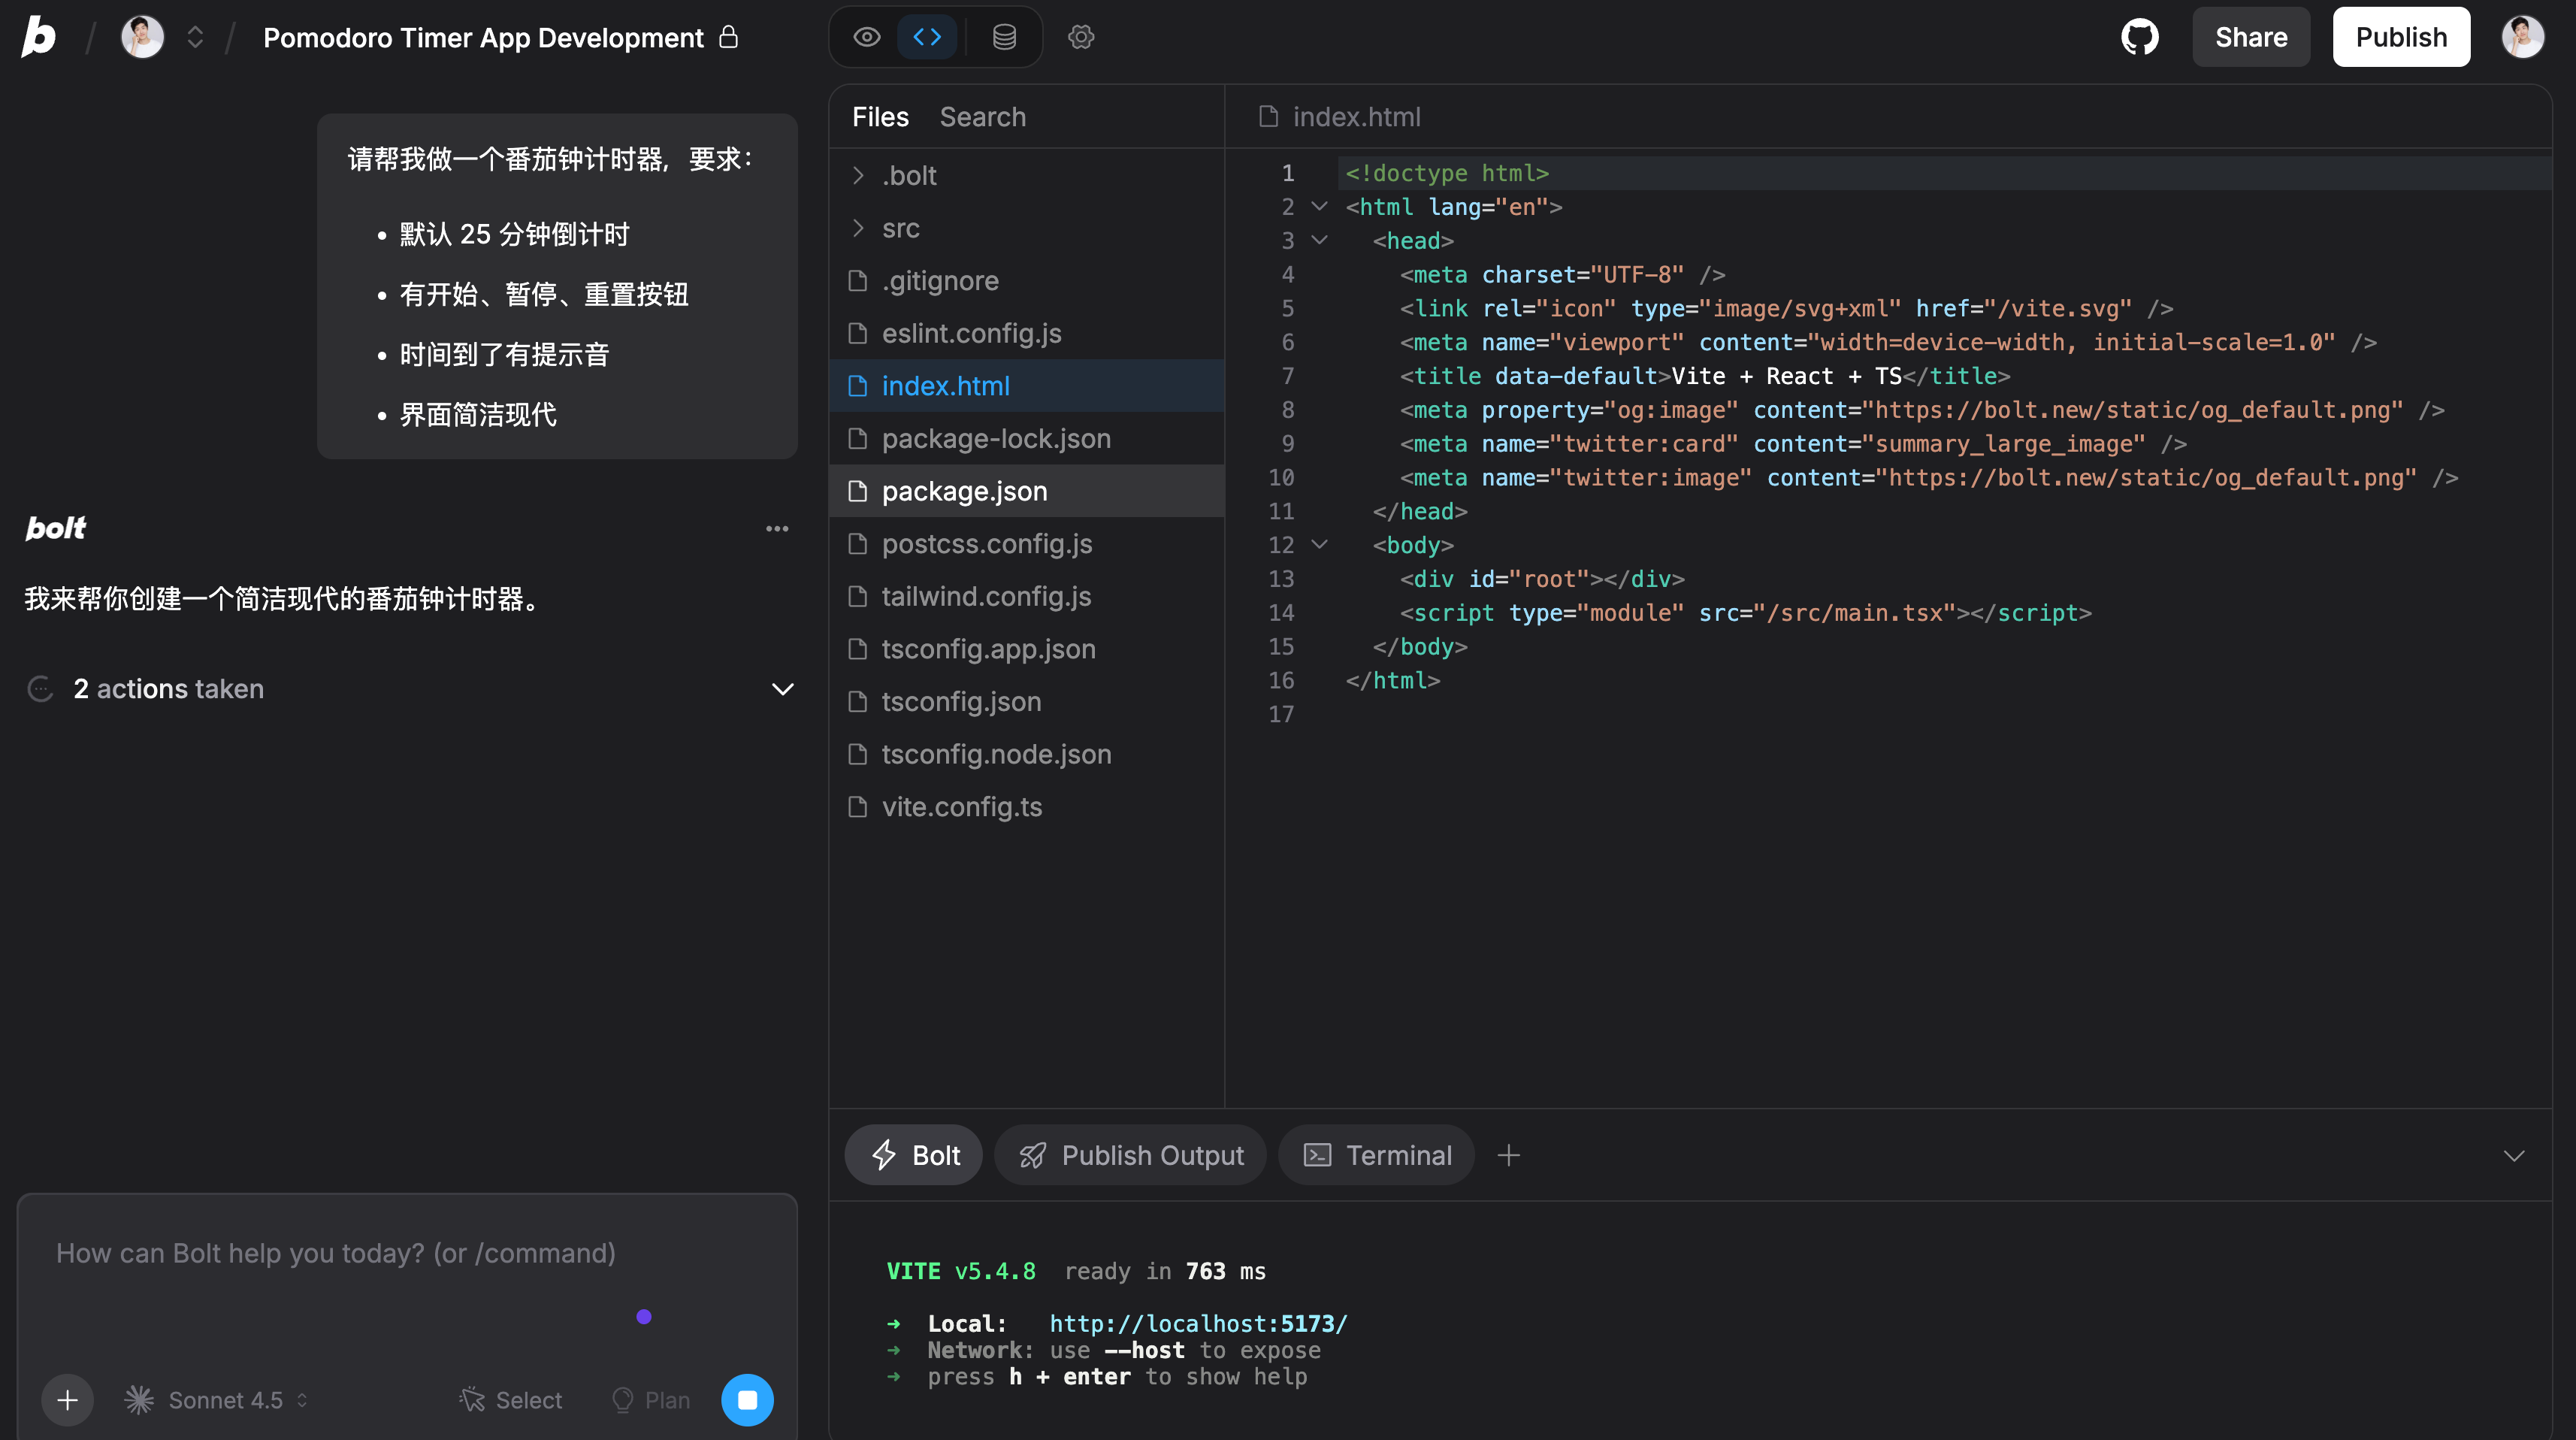The image size is (2576, 1440).
Task: Switch to preview mode with eye icon
Action: tap(867, 38)
